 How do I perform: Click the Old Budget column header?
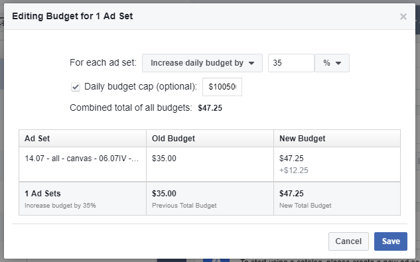pos(210,139)
